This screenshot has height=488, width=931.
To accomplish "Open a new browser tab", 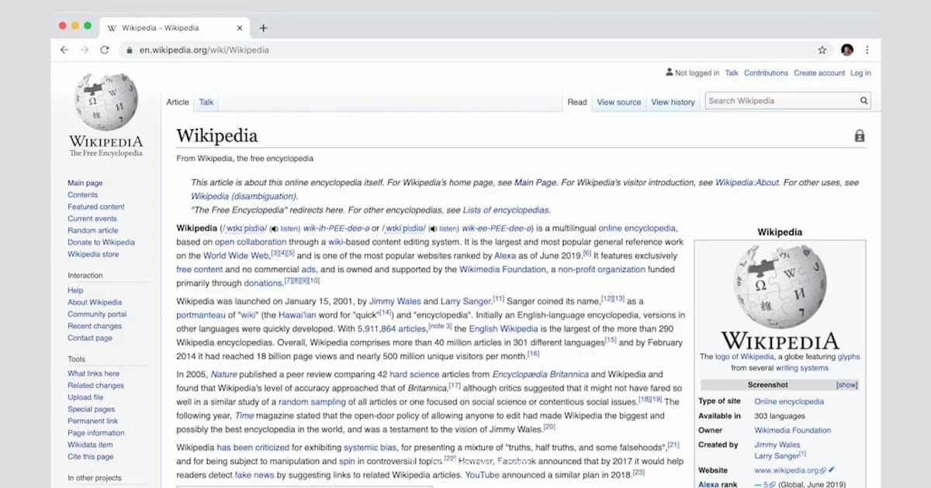I will pos(263,28).
